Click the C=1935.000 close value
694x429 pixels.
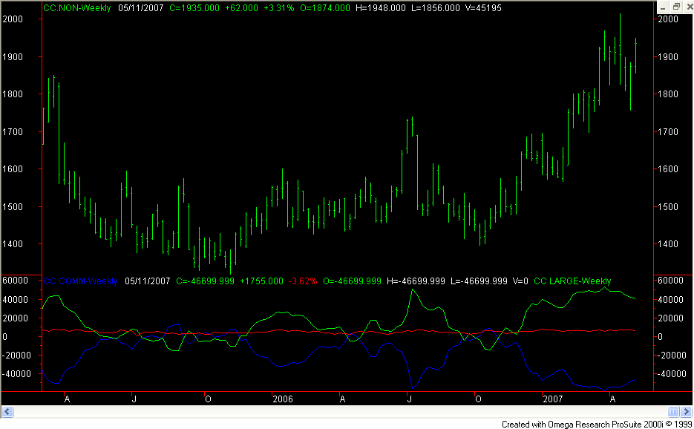pyautogui.click(x=194, y=8)
